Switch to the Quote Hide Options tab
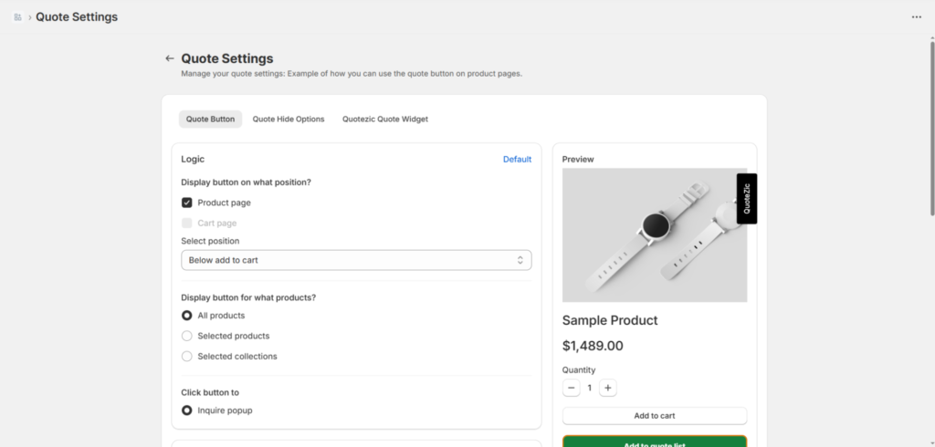The height and width of the screenshot is (447, 935). (x=289, y=119)
